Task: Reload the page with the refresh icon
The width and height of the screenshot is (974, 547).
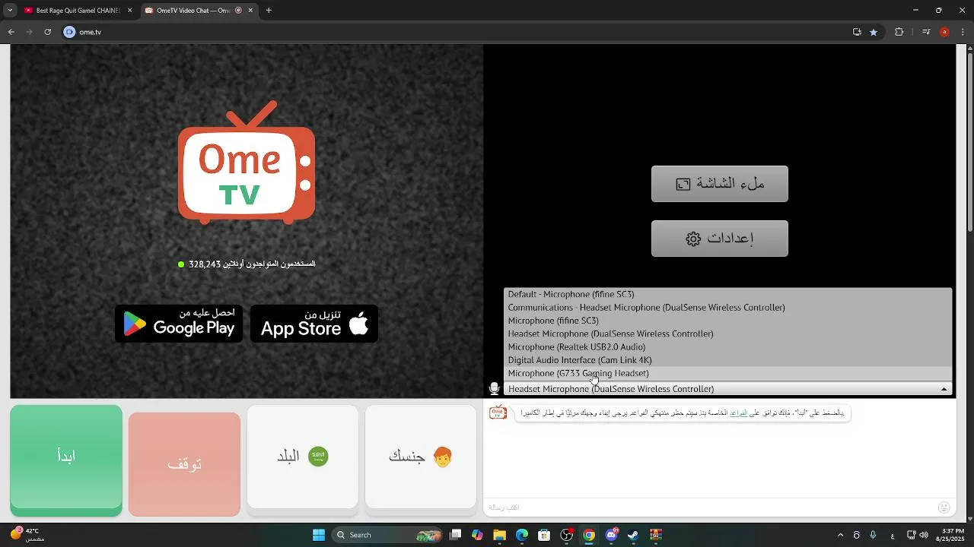Action: tap(47, 32)
